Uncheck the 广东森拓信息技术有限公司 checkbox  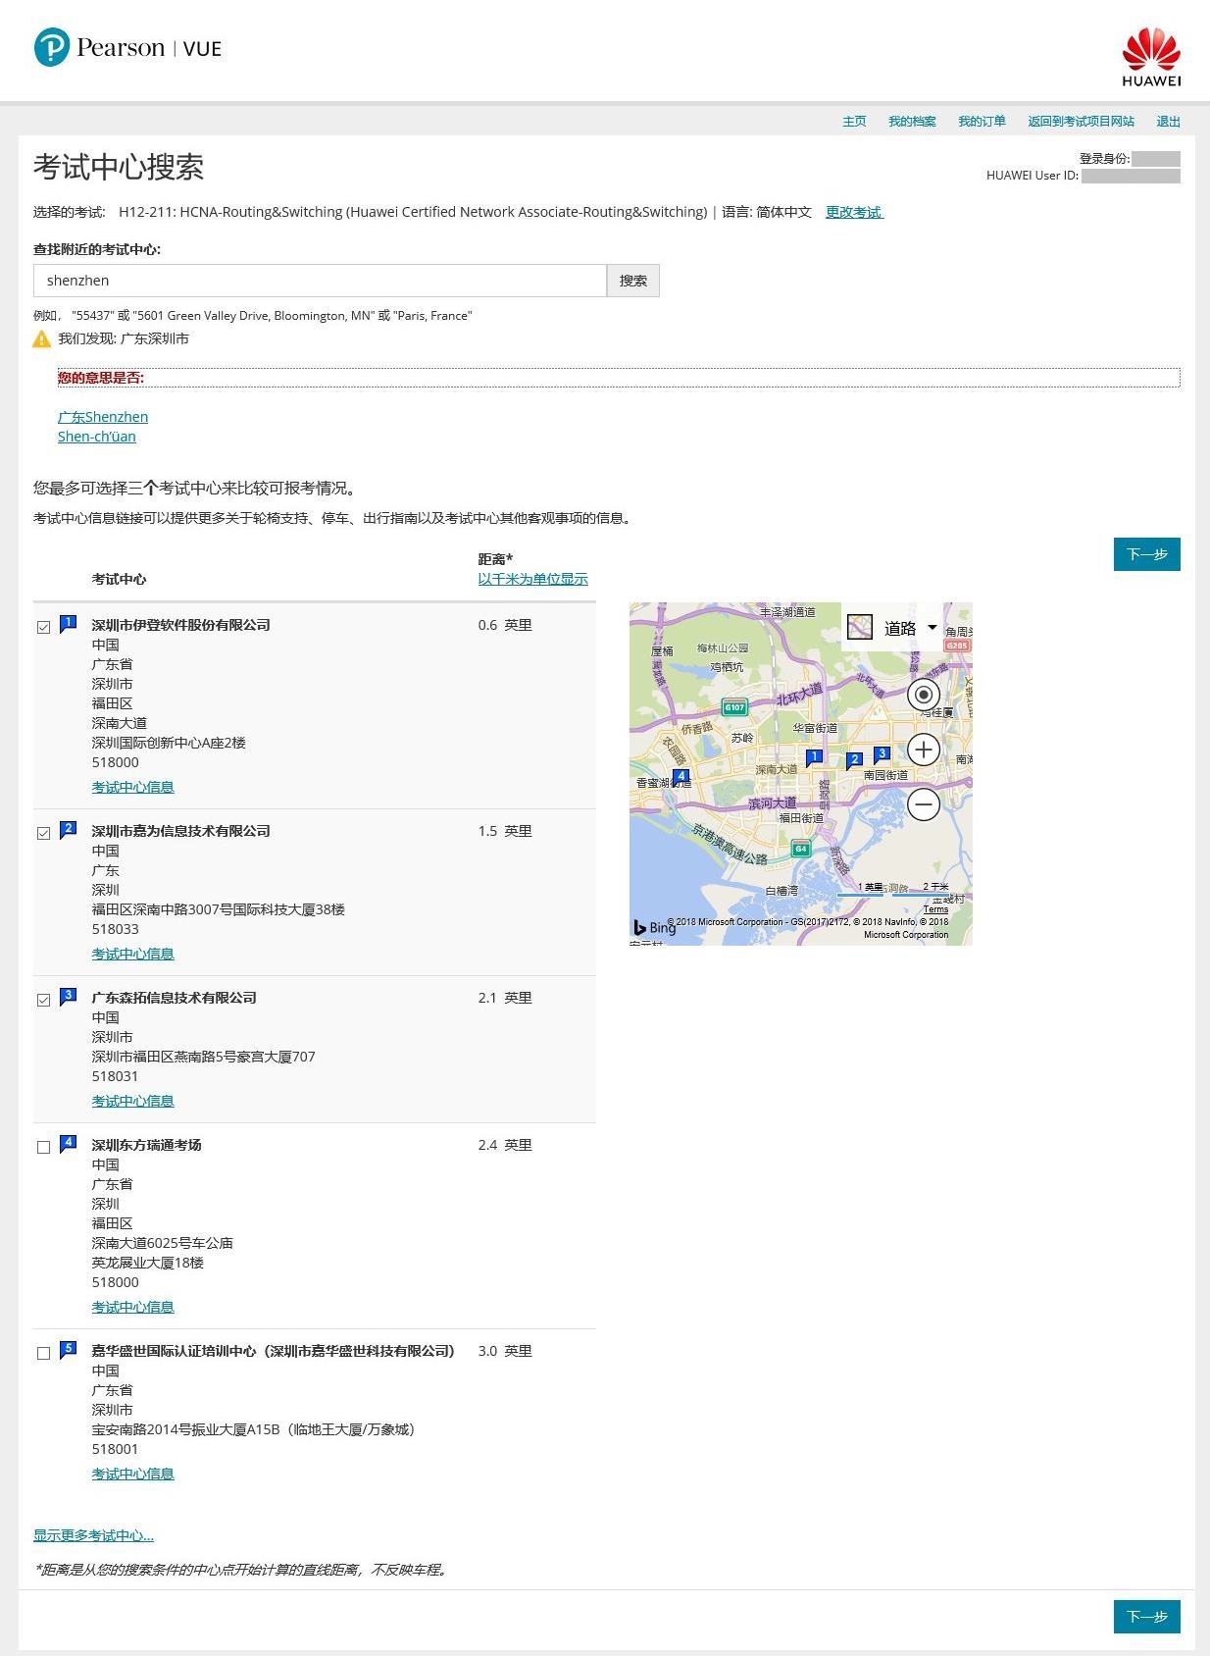click(x=43, y=1000)
